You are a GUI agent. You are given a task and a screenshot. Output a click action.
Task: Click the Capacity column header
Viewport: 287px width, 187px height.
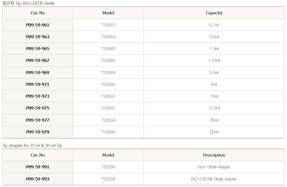(214, 13)
